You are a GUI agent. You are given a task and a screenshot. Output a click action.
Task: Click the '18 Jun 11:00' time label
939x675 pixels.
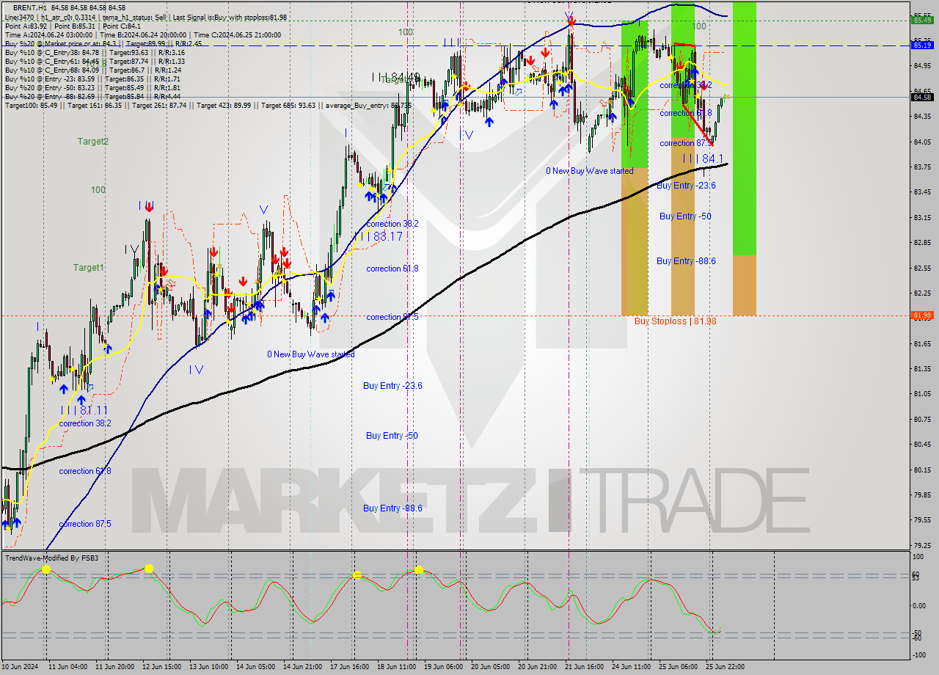pyautogui.click(x=397, y=666)
